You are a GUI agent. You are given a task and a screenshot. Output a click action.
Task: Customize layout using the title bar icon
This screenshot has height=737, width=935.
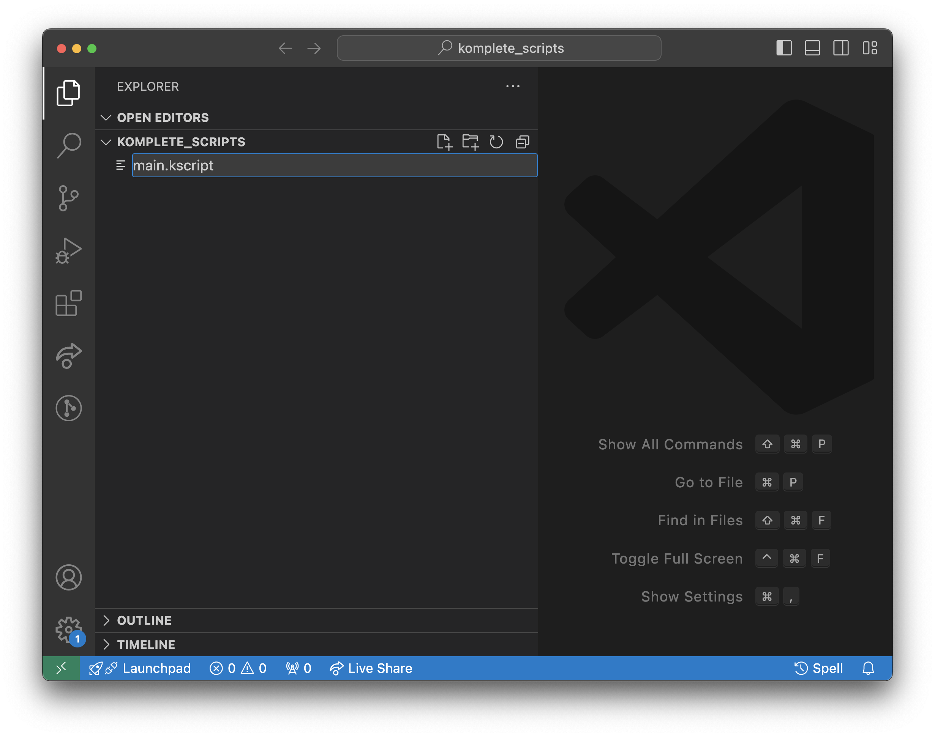coord(869,48)
